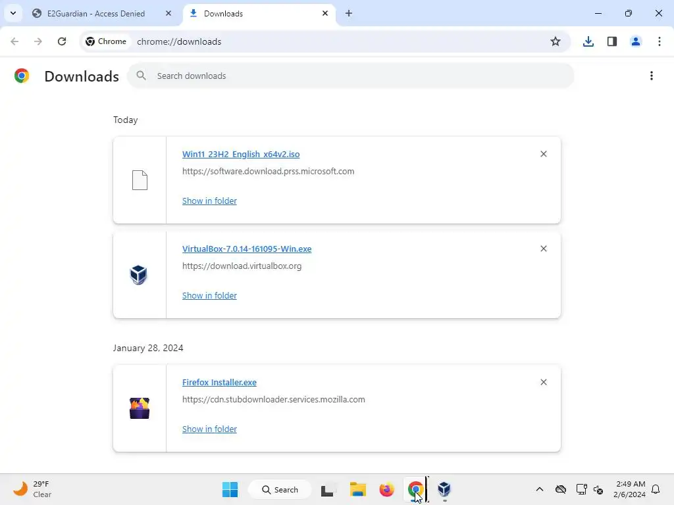This screenshot has width=674, height=505.
Task: Open VirtualBox from the taskbar
Action: (444, 489)
